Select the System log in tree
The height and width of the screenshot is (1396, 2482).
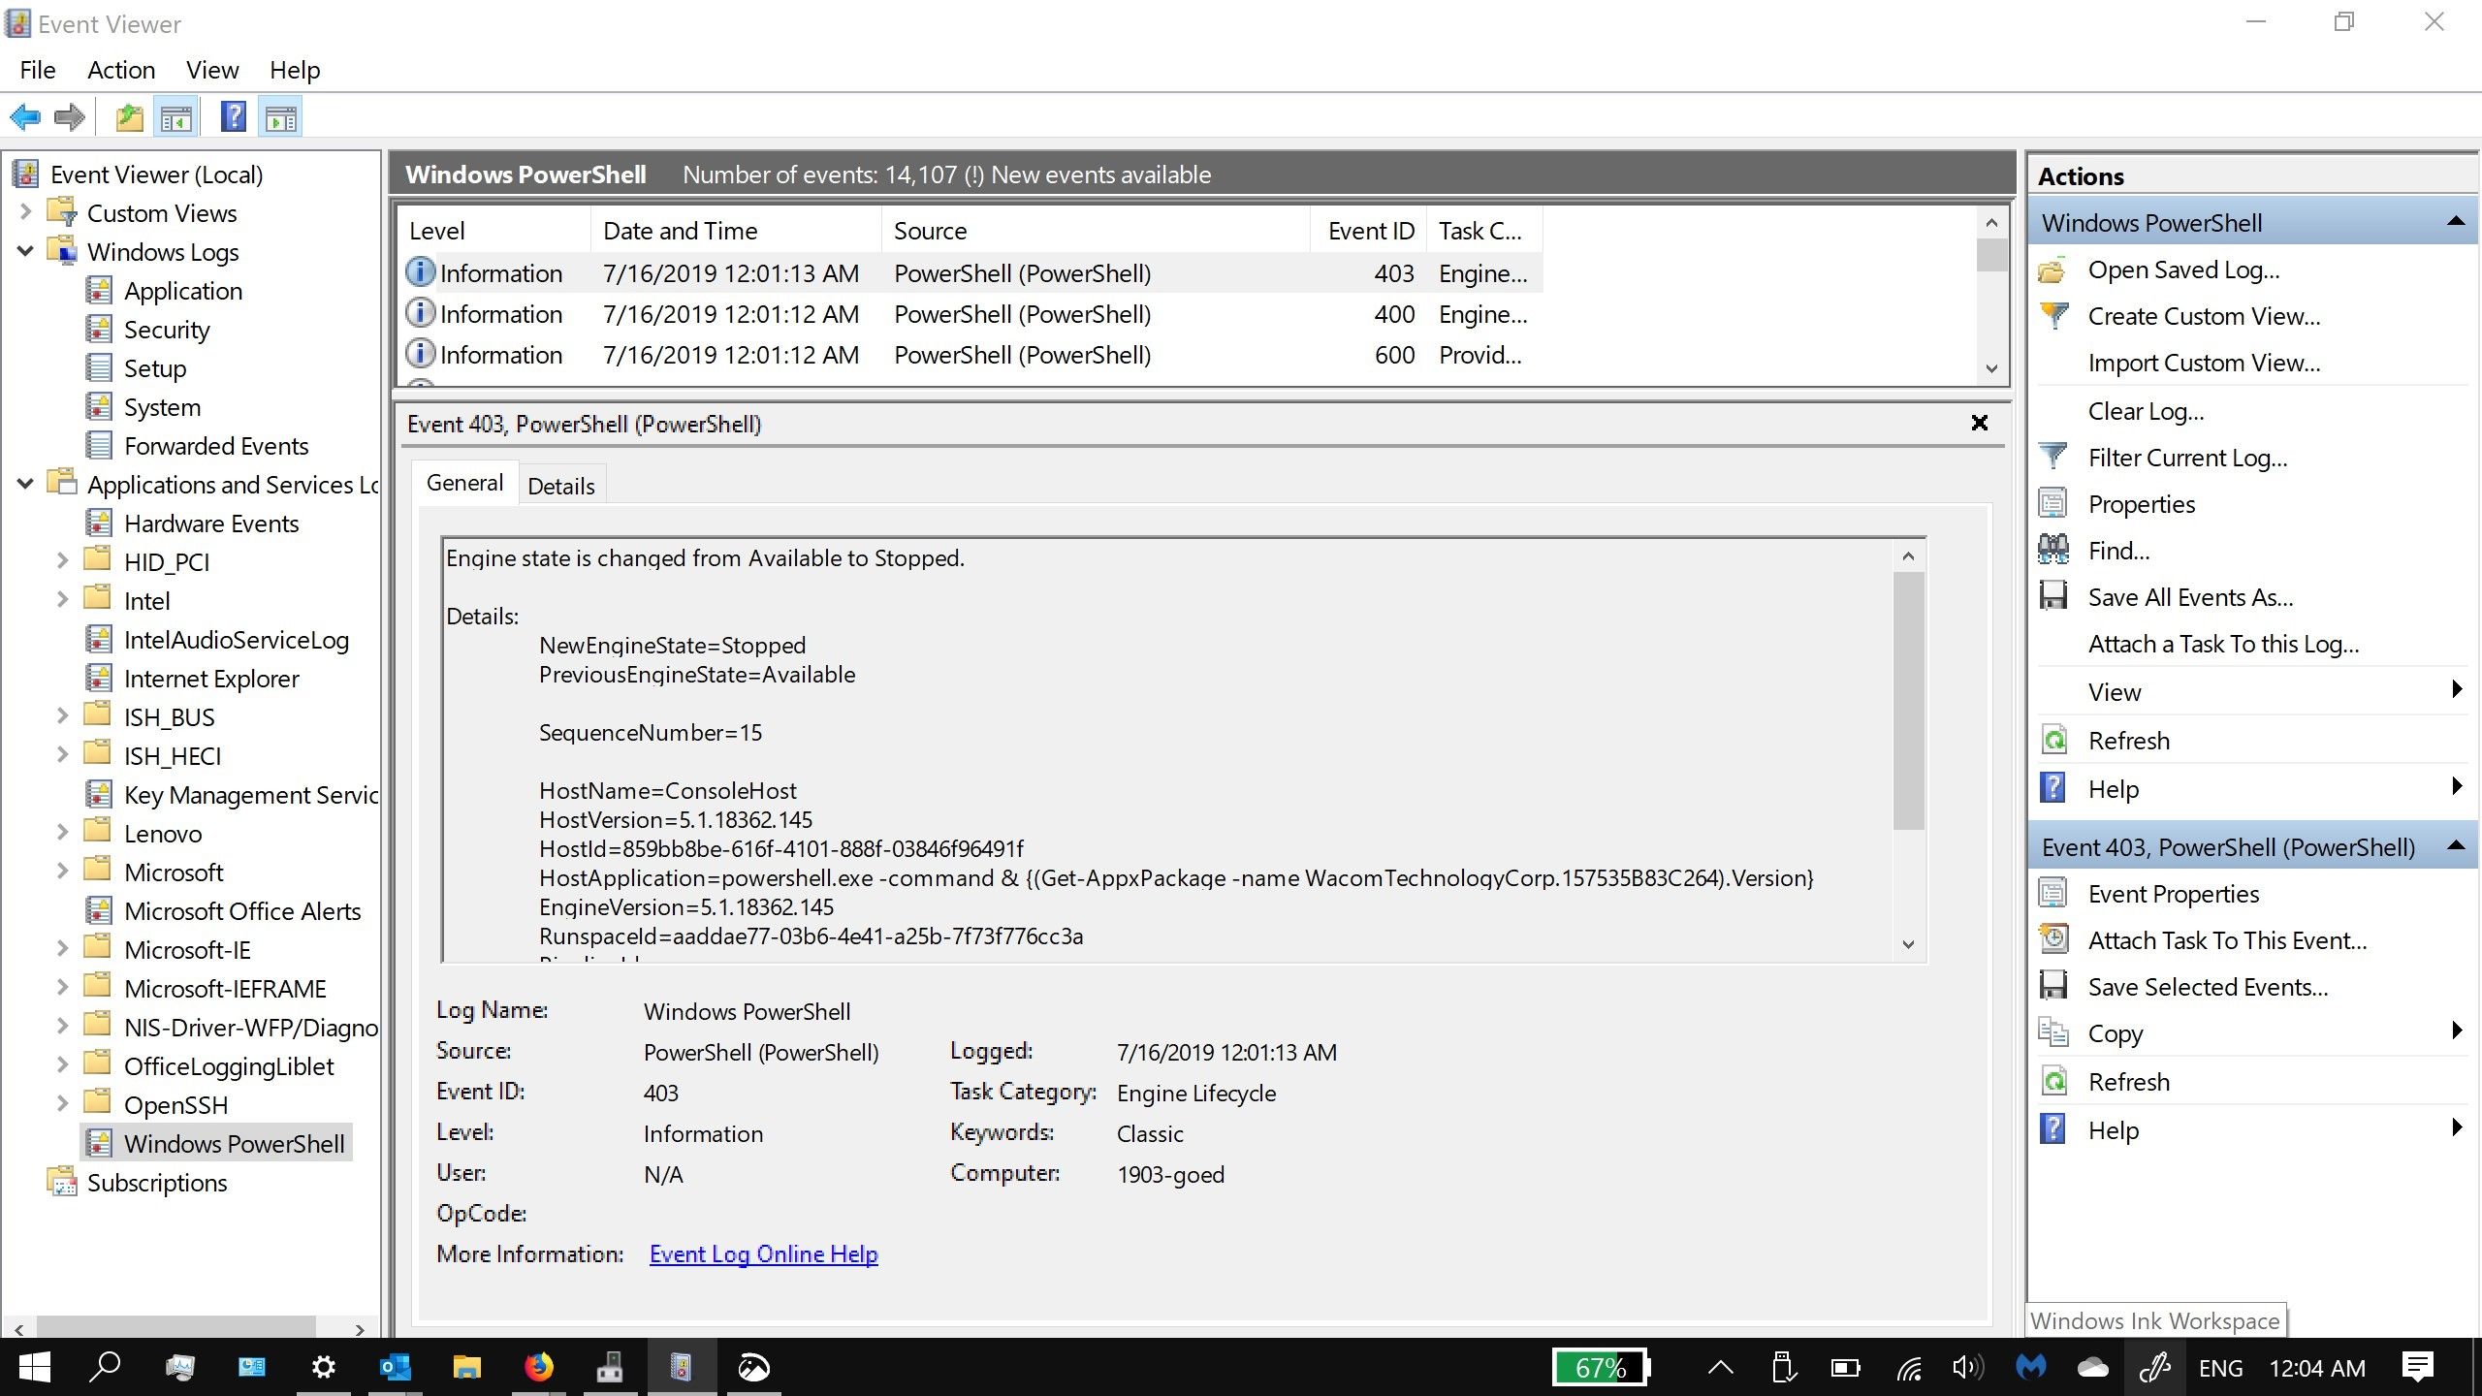[x=162, y=407]
